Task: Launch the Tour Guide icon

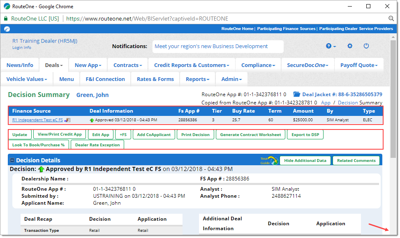Action: tap(269, 160)
